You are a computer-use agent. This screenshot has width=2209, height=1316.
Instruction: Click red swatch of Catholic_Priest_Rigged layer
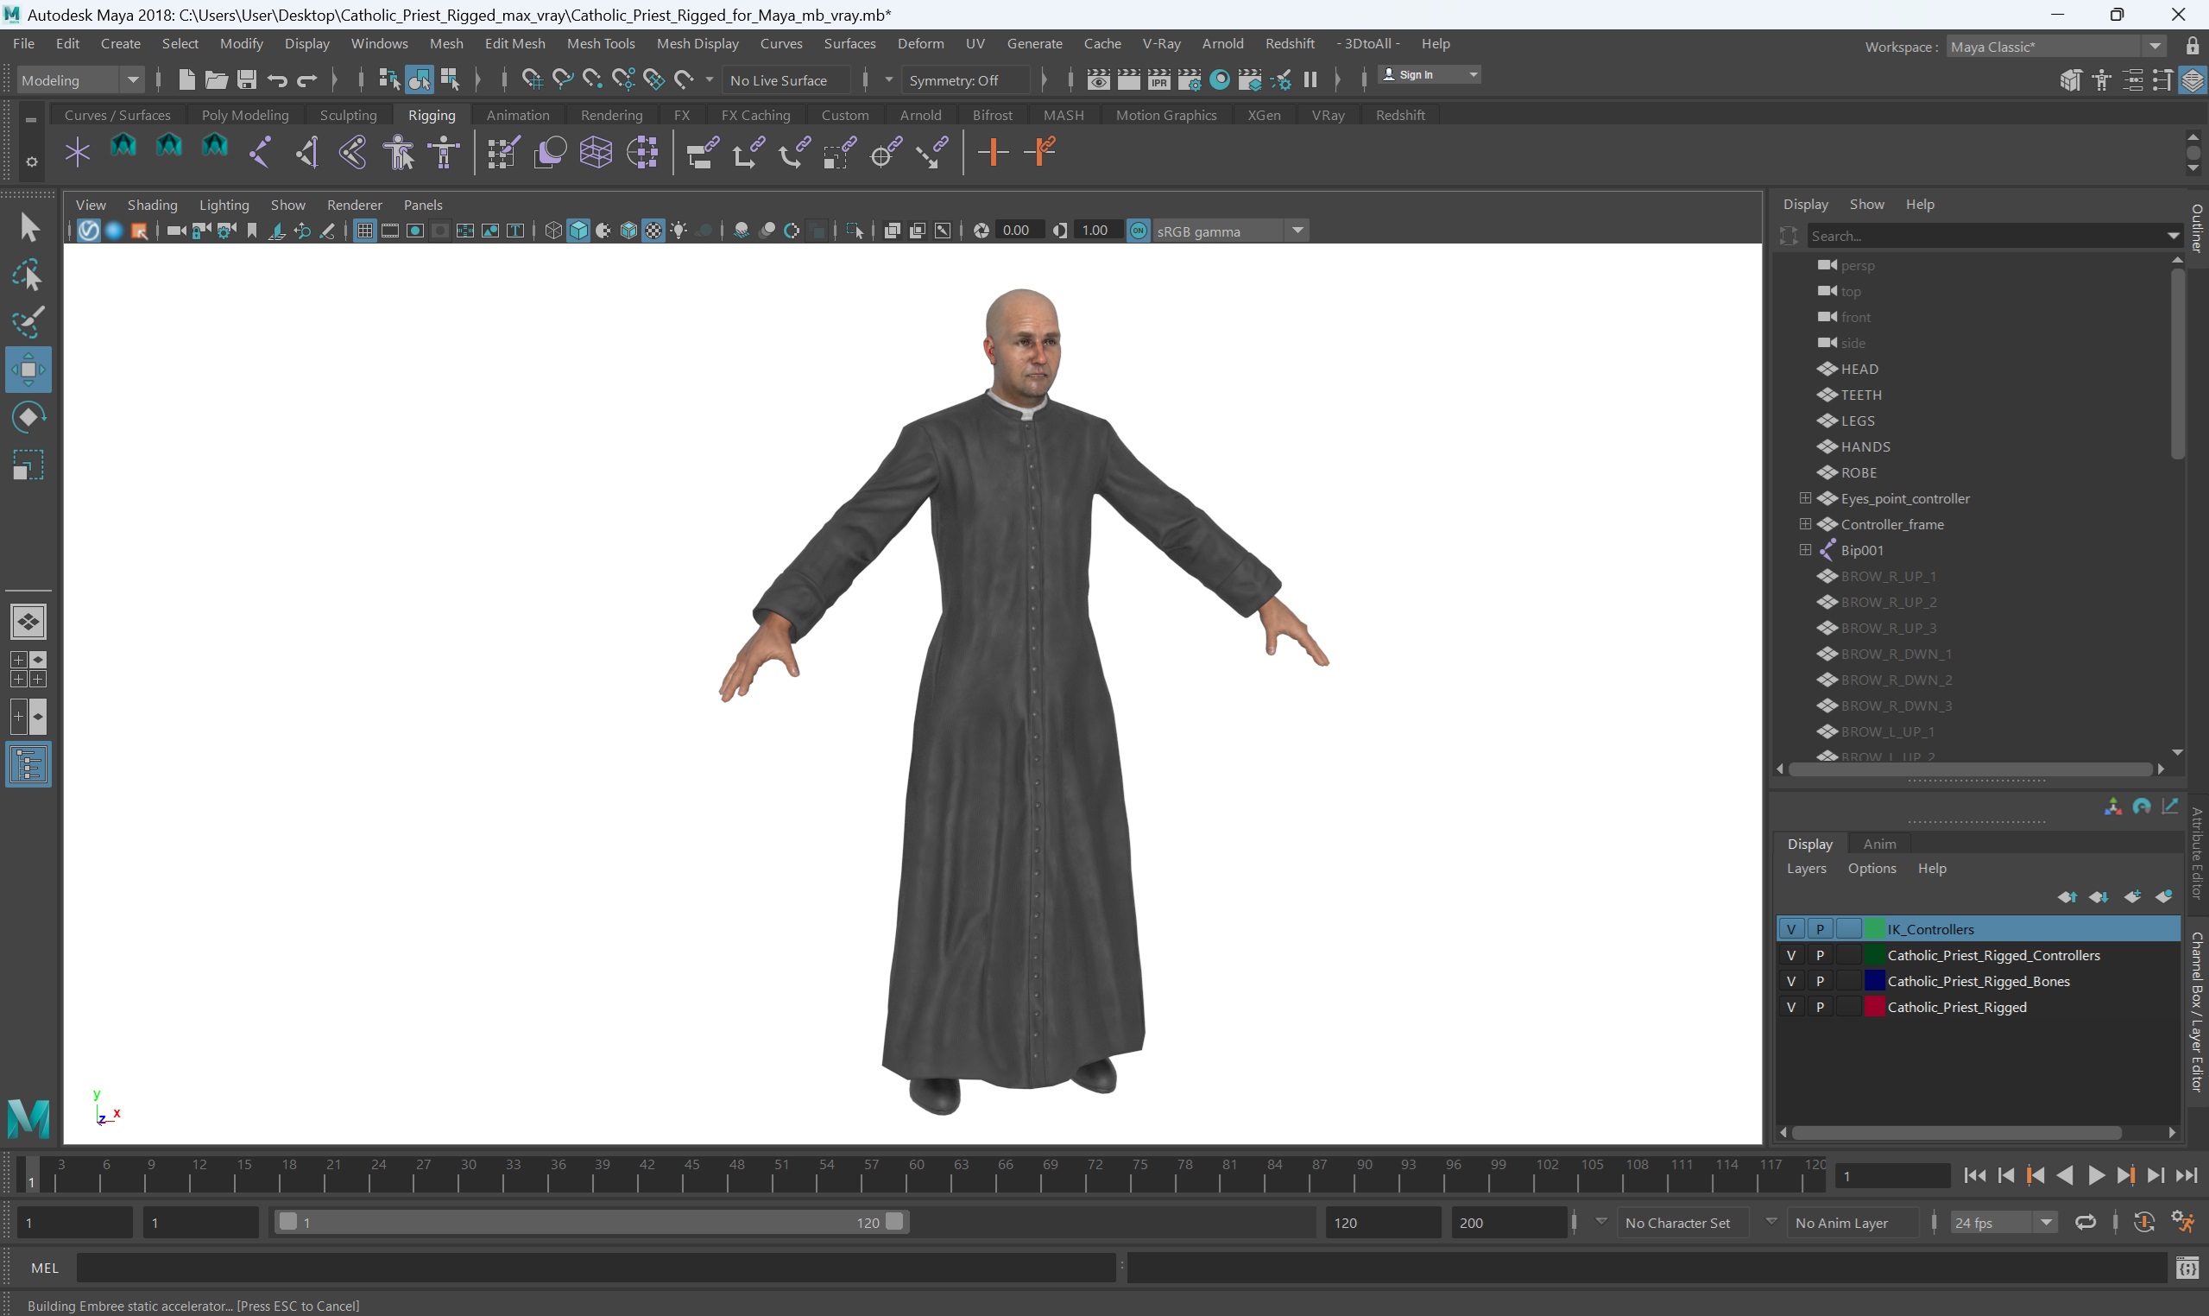pyautogui.click(x=1874, y=1007)
